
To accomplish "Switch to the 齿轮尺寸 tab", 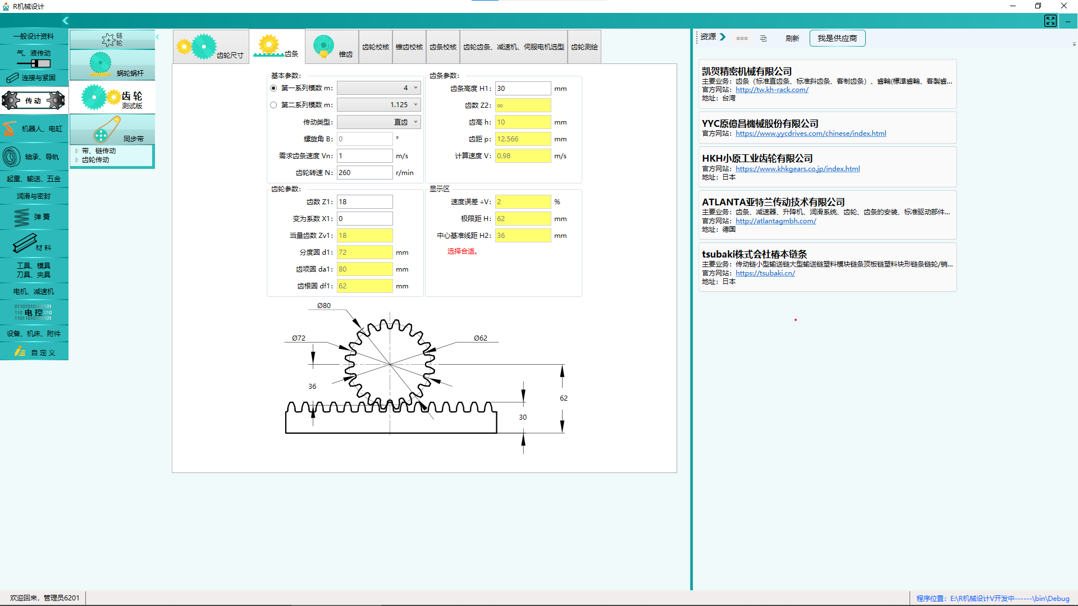I will 211,47.
